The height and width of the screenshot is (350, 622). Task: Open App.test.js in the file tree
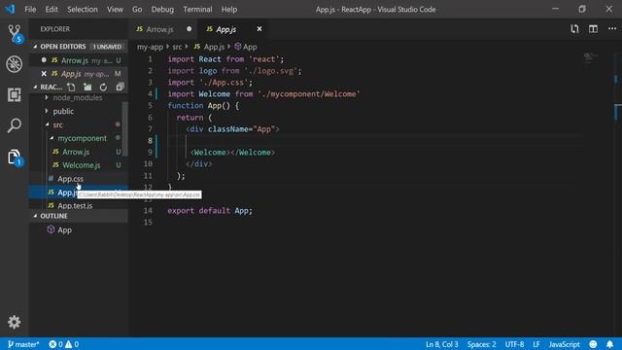[x=75, y=205]
